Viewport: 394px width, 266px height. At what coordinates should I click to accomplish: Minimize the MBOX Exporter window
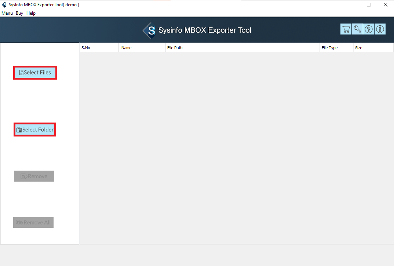(352, 5)
